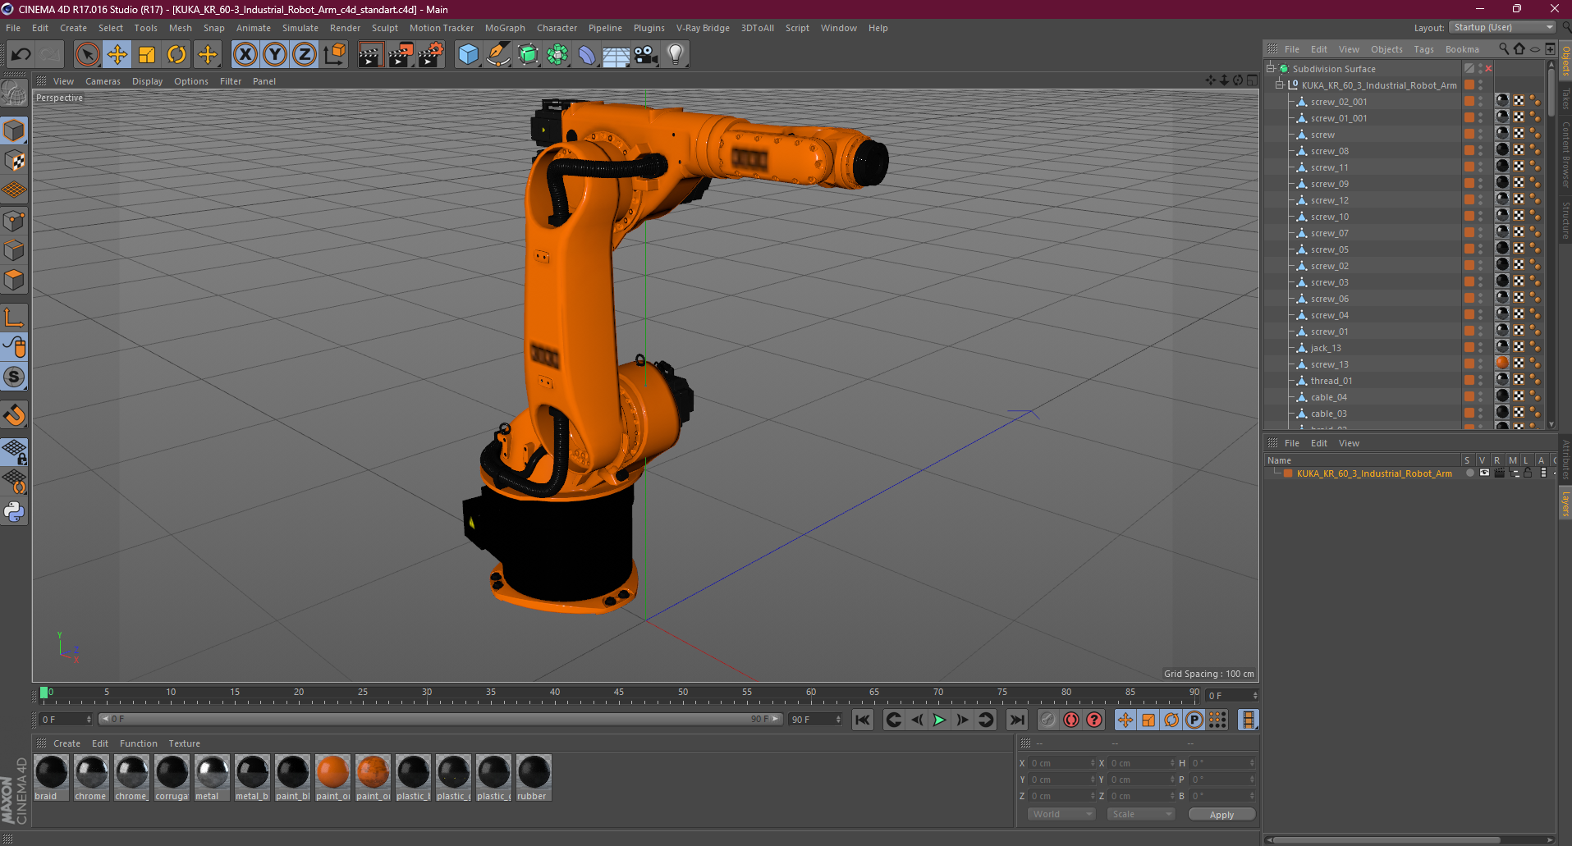Activate the Rotate tool in top toolbar
The image size is (1572, 846).
tap(176, 55)
